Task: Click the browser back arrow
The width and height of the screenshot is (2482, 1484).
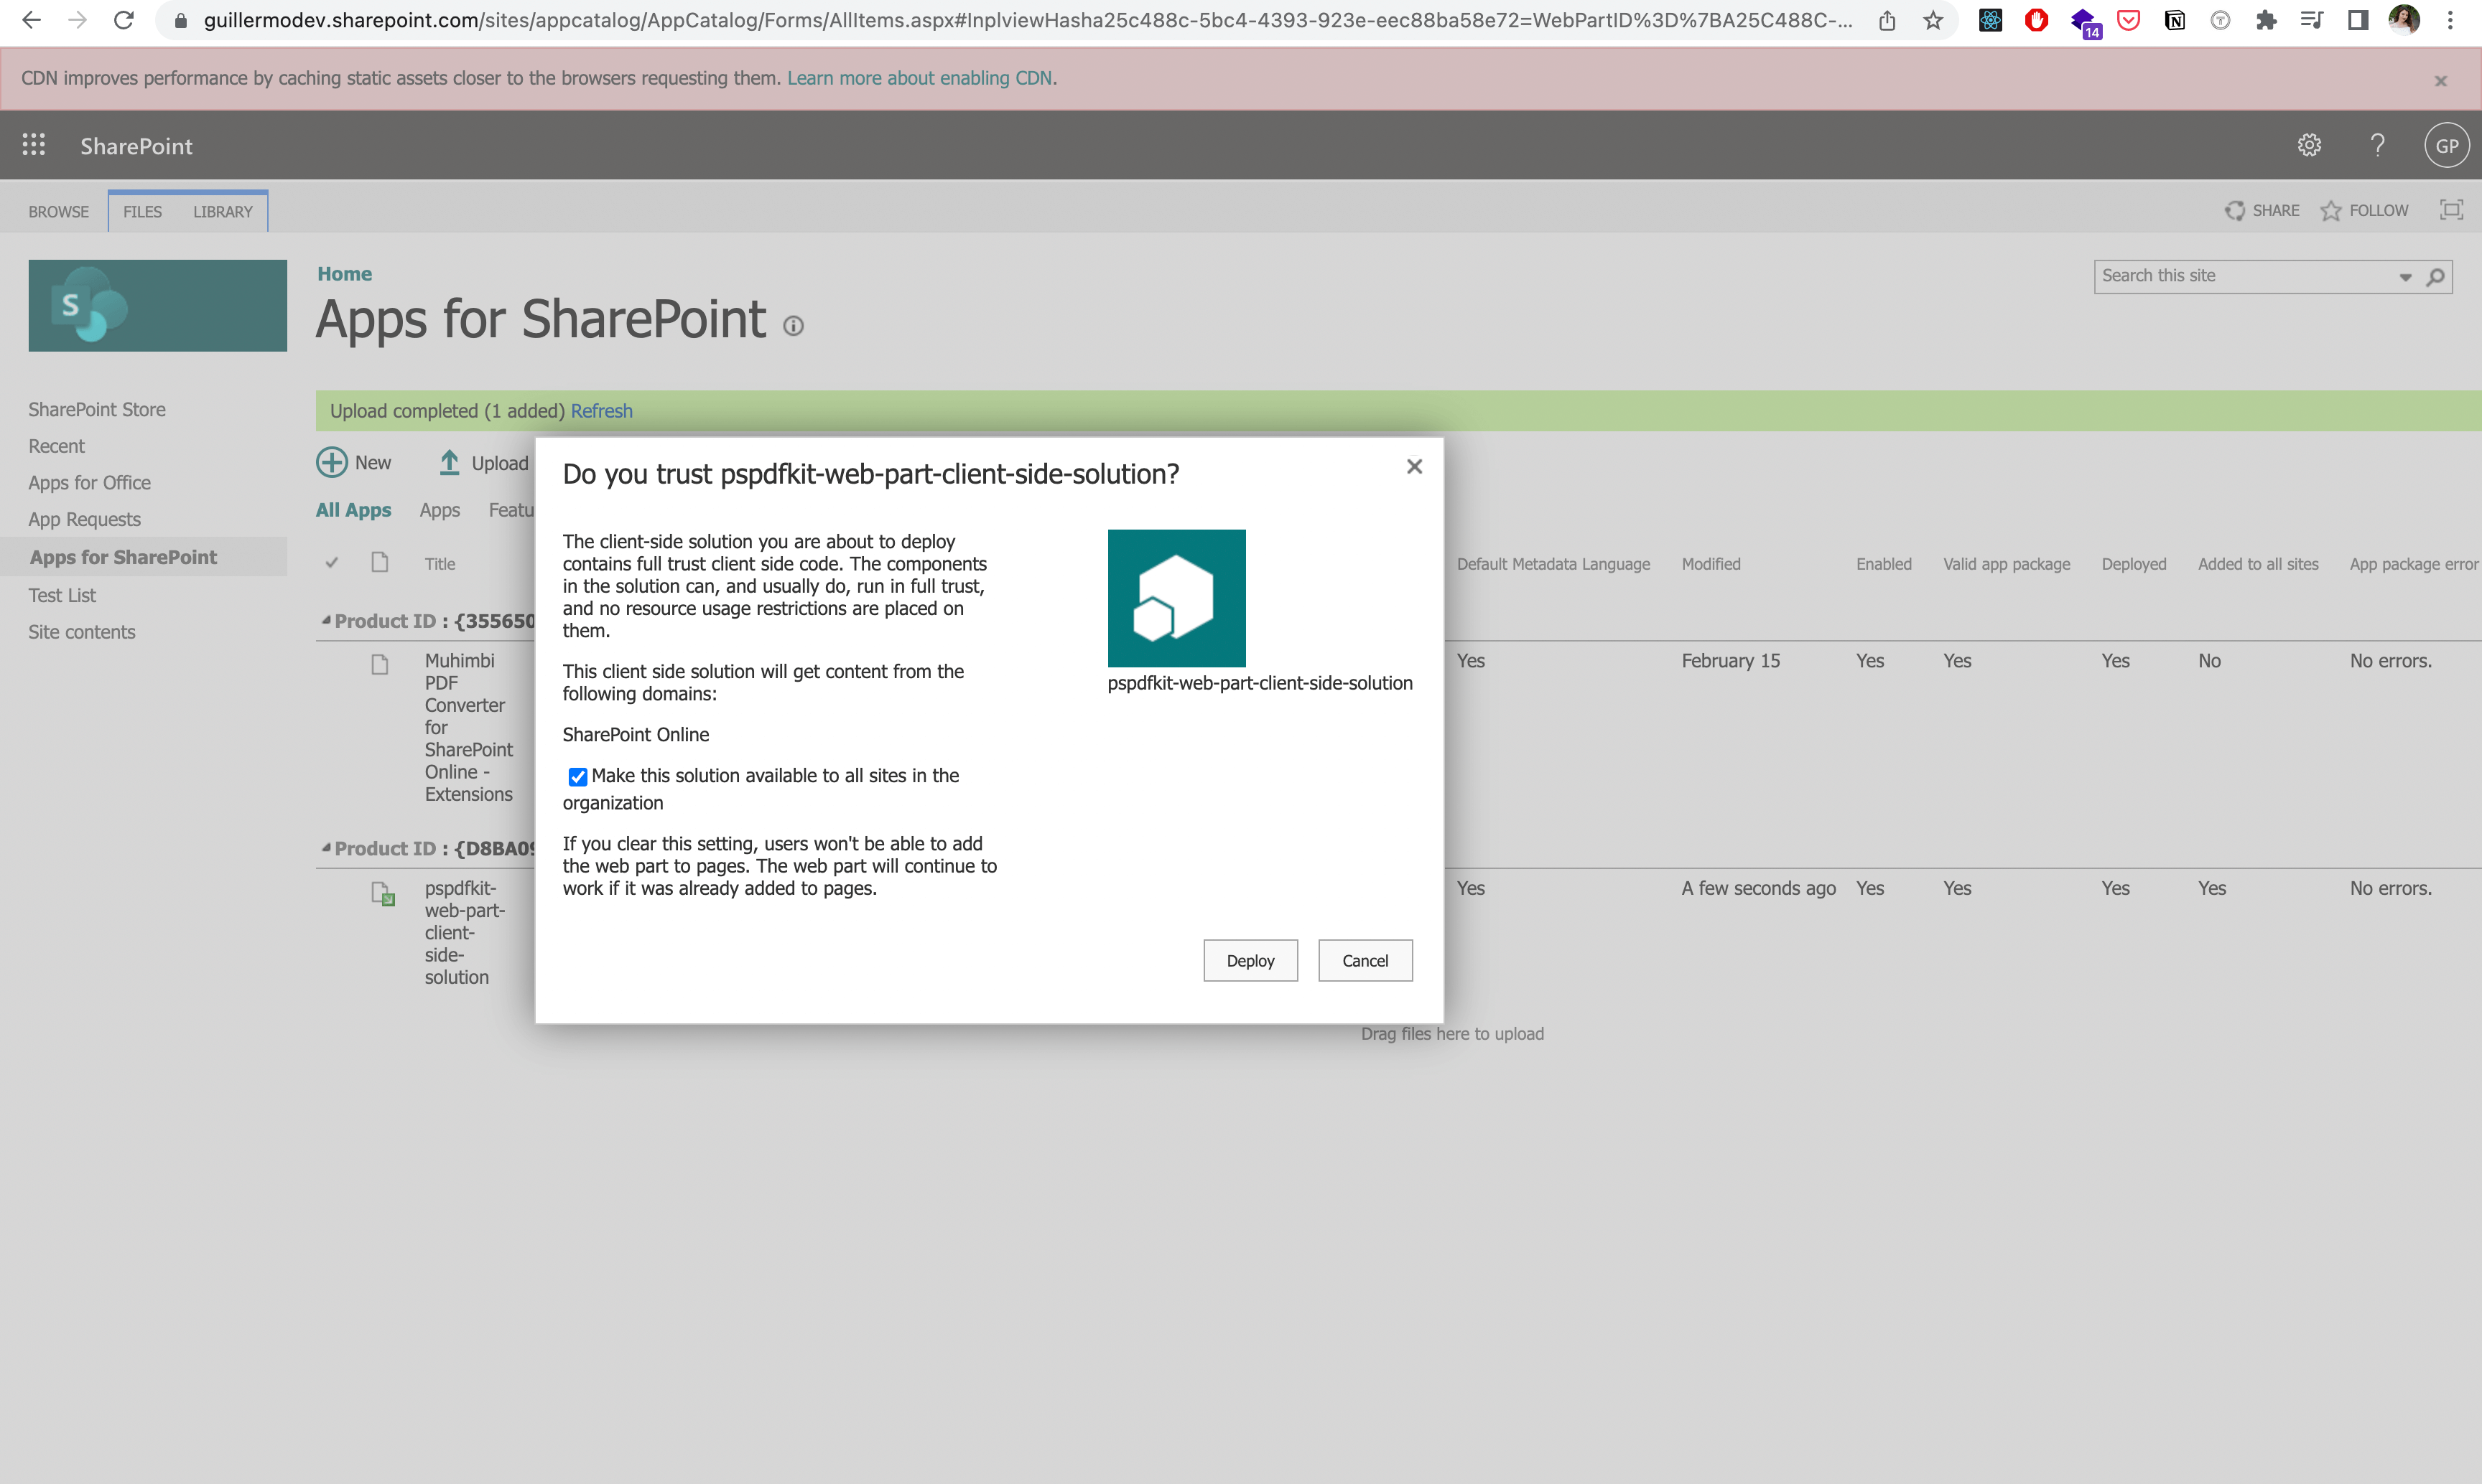Action: [x=31, y=20]
